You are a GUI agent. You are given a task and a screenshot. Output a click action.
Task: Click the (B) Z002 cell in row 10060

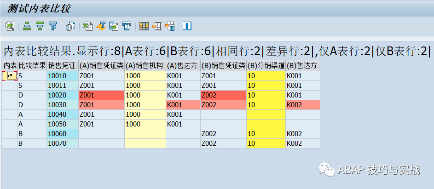[224, 134]
